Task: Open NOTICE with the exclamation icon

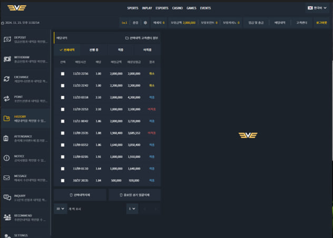Action: click(x=7, y=158)
